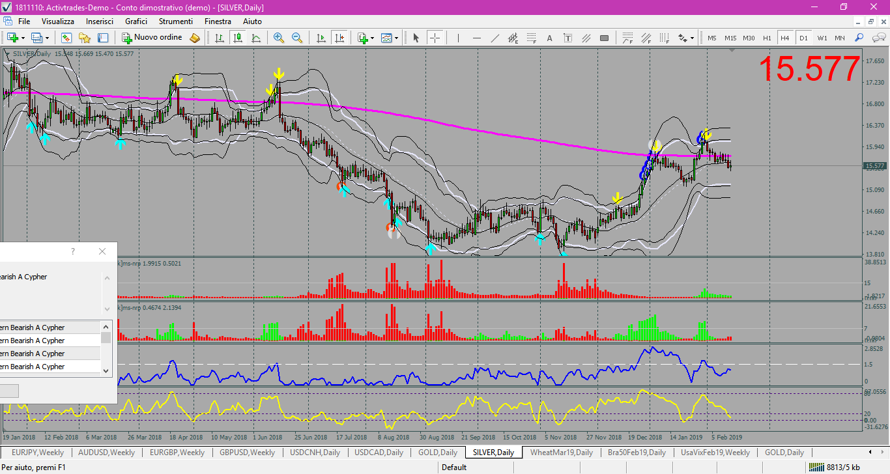Switch chart to W1 timeframe
Screen dimensions: 890x474
point(822,38)
